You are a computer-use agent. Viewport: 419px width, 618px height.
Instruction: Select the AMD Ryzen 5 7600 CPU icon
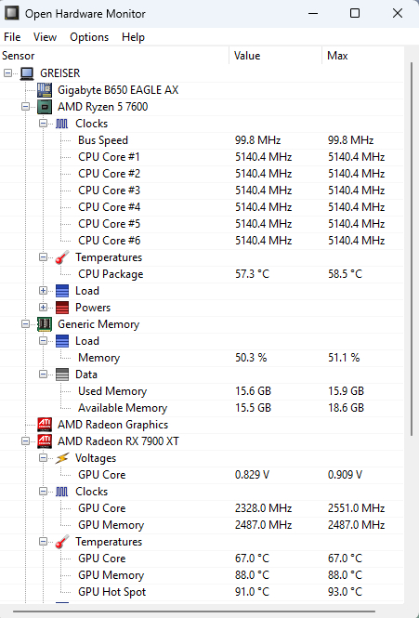[45, 107]
